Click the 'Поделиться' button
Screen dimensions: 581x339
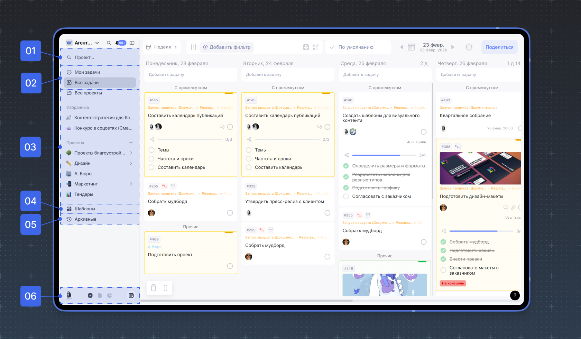tap(499, 47)
